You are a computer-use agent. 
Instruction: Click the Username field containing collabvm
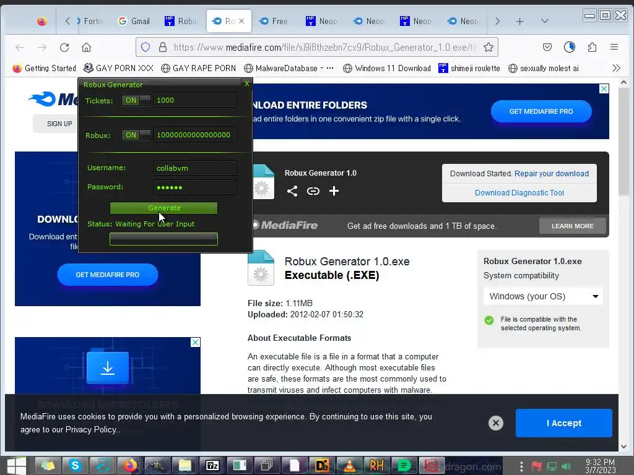(195, 168)
